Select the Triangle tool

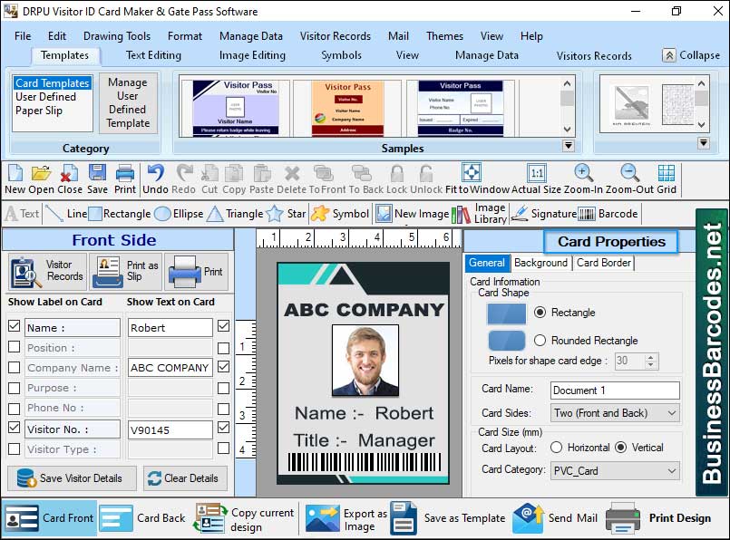(x=235, y=214)
